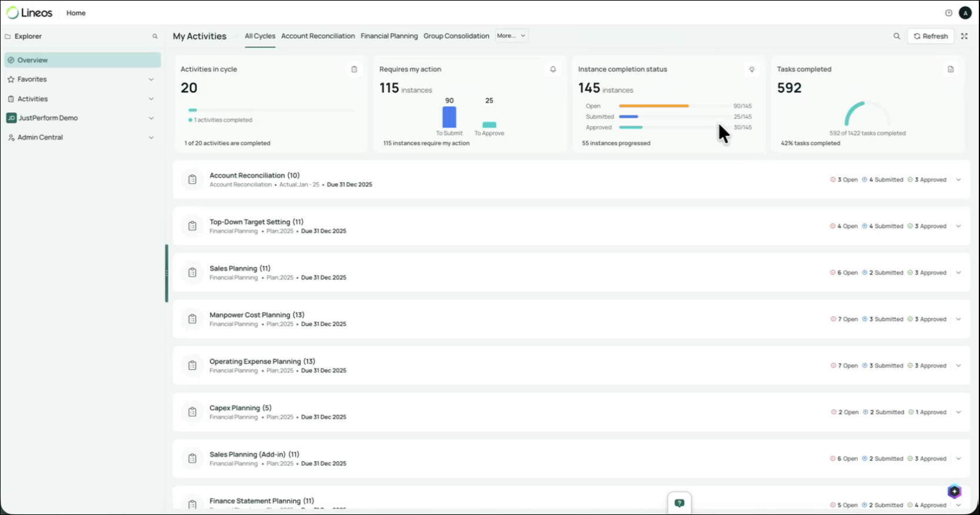
Task: Click the Sales Planning (Add-in) row icon
Action: (192, 459)
